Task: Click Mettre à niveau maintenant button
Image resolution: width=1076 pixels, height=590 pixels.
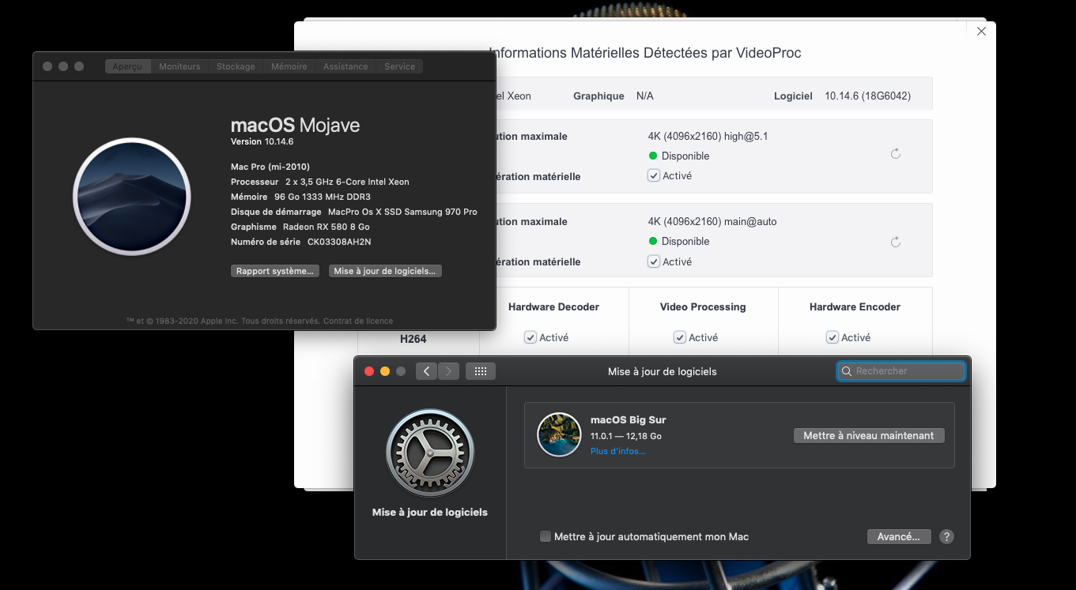Action: (869, 435)
